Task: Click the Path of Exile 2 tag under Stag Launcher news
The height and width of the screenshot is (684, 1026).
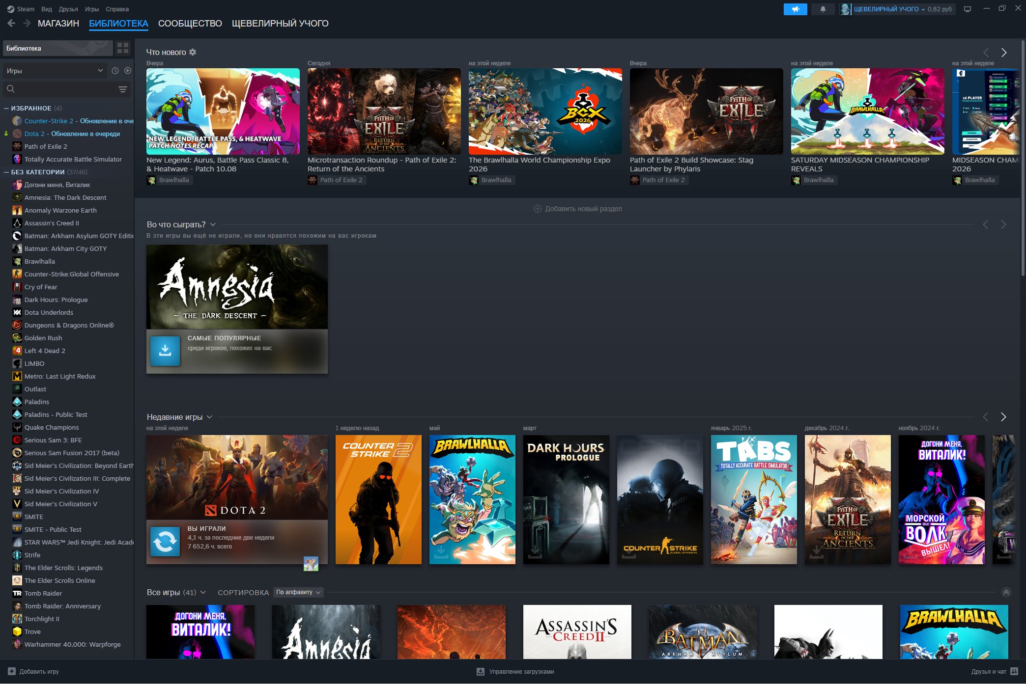Action: click(x=659, y=180)
